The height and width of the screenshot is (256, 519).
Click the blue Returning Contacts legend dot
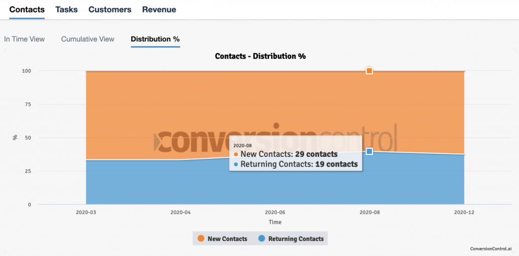point(262,238)
